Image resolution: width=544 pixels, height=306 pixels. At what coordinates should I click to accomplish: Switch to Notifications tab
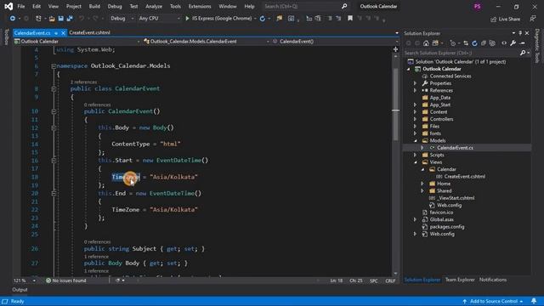coord(493,280)
